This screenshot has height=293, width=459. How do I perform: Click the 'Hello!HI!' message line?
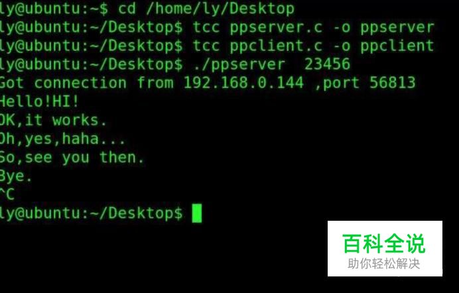[x=39, y=101]
